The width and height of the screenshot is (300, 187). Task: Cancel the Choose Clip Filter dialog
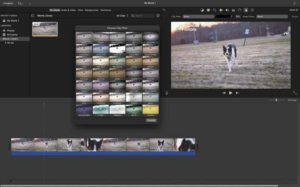[x=151, y=120]
